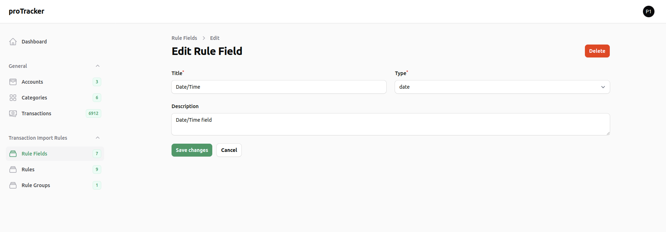
Task: Open the Type dropdown
Action: pyautogui.click(x=502, y=87)
